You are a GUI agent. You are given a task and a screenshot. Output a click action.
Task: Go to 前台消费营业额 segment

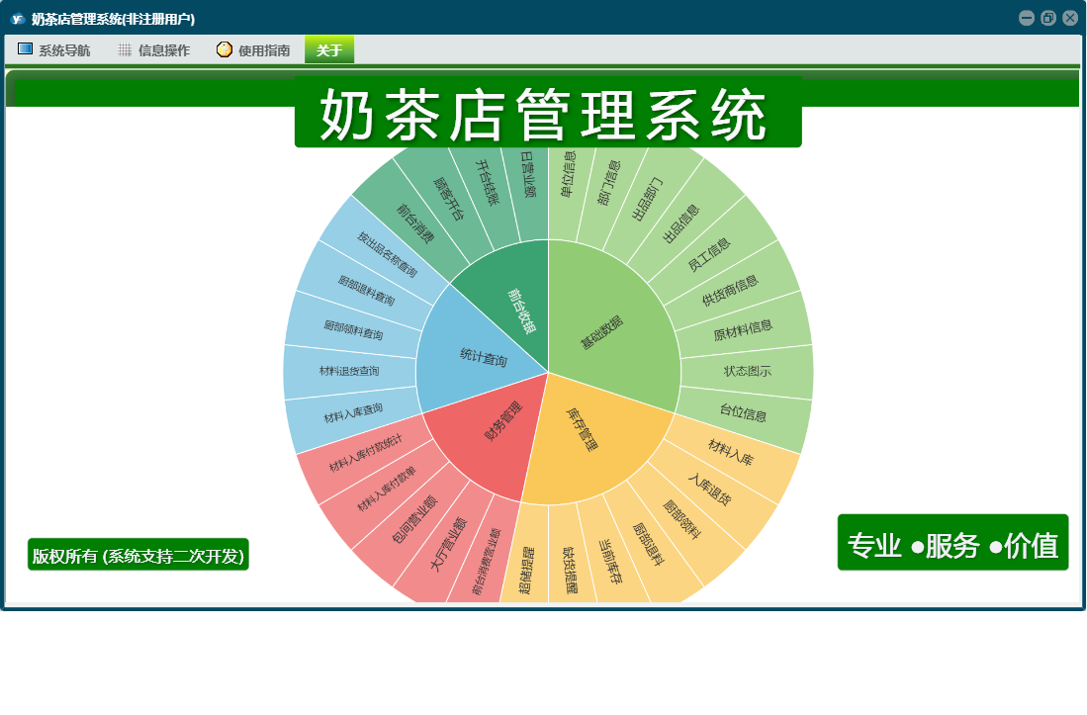pos(486,561)
